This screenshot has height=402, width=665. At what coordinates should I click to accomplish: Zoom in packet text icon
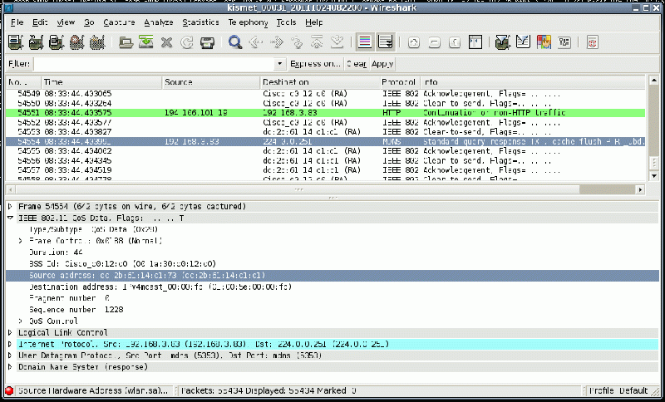[x=413, y=42]
